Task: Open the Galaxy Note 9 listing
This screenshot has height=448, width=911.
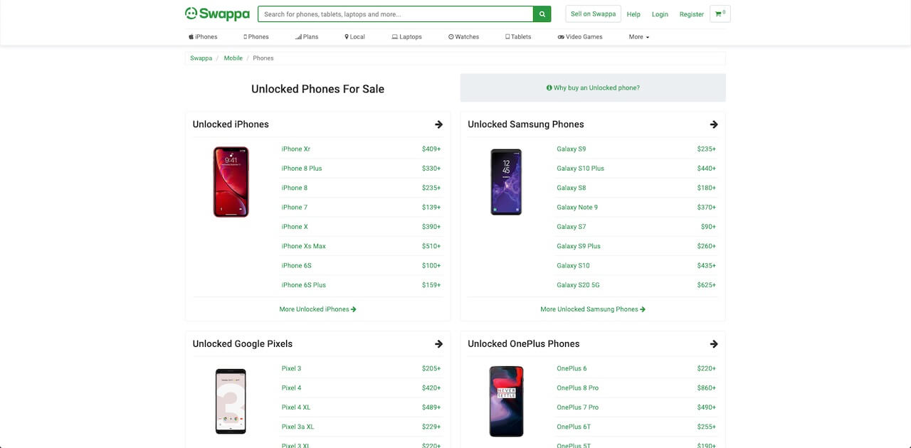Action: tap(577, 207)
